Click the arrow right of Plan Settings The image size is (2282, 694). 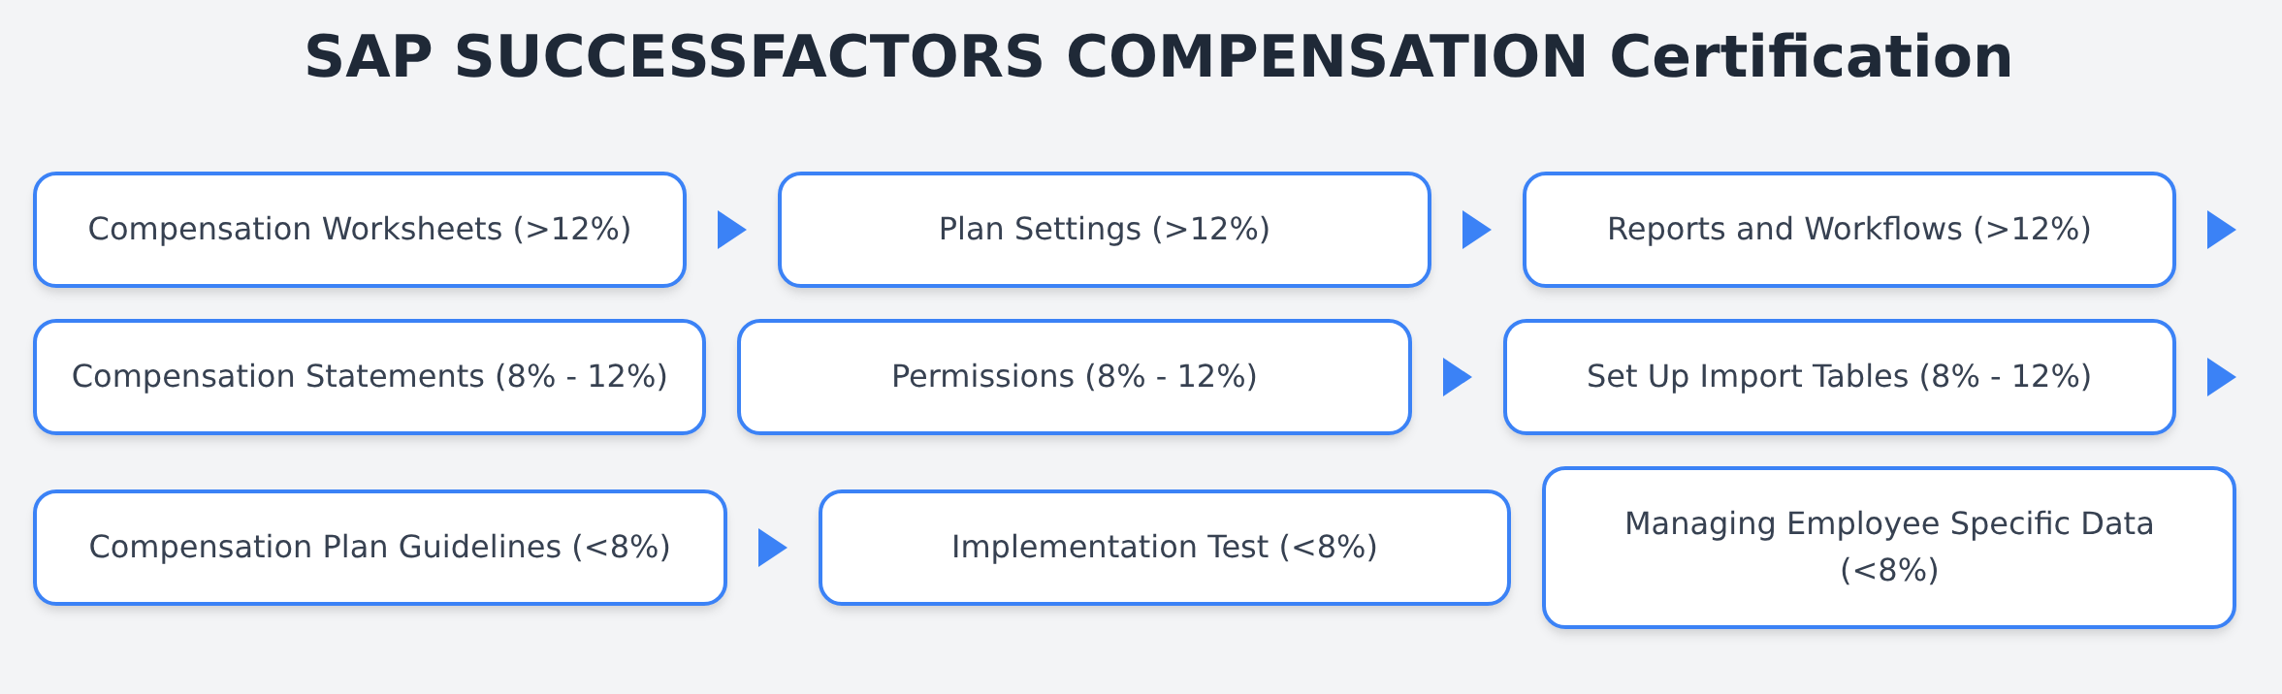[1476, 230]
